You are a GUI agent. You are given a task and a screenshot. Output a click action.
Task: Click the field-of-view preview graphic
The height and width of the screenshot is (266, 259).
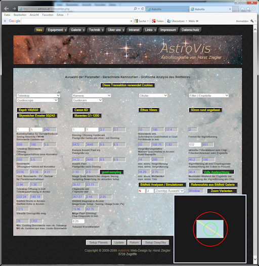pos(210,229)
